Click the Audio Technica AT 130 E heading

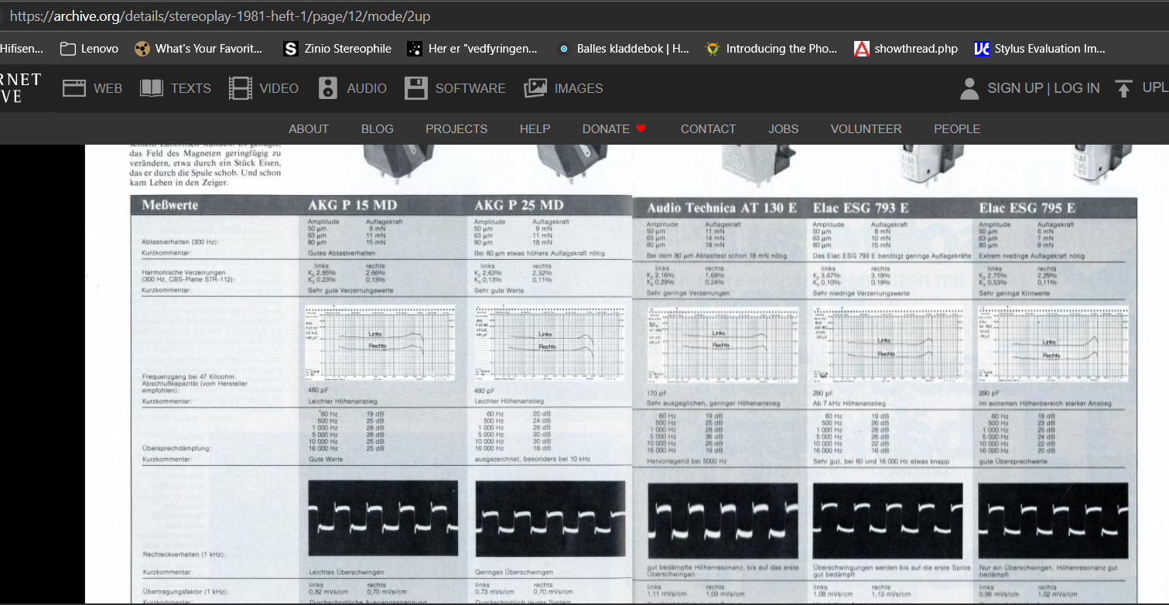pos(722,208)
